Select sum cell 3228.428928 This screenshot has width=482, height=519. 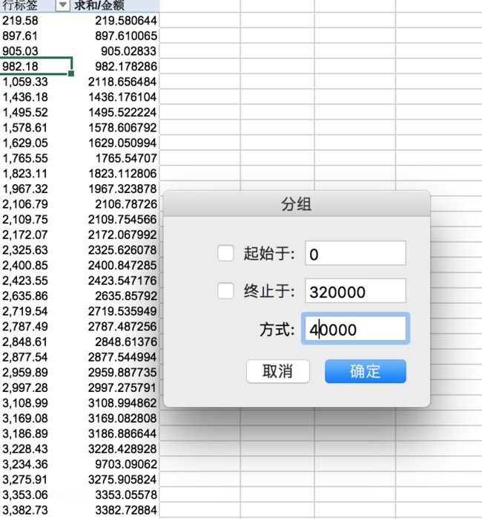(x=116, y=448)
